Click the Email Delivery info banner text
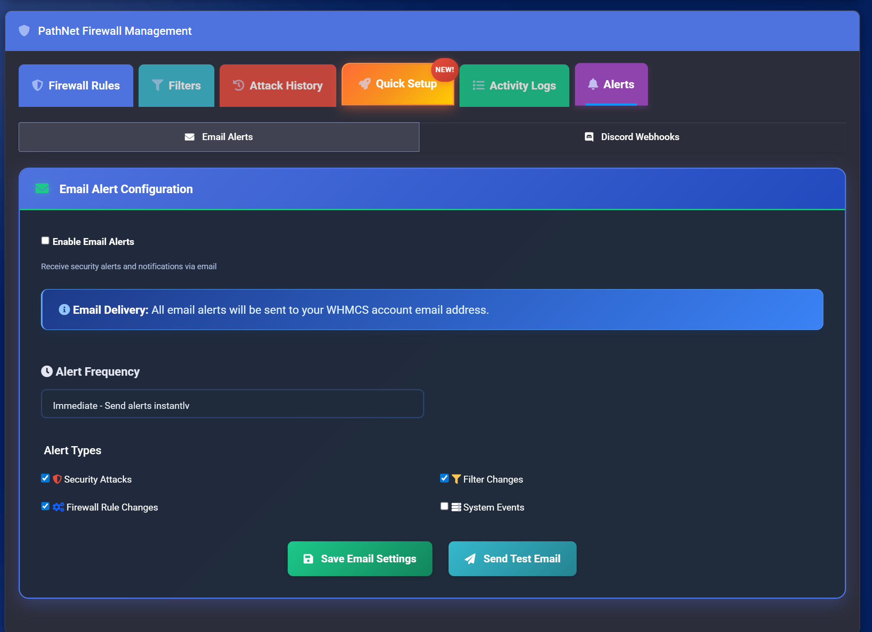 click(x=281, y=310)
